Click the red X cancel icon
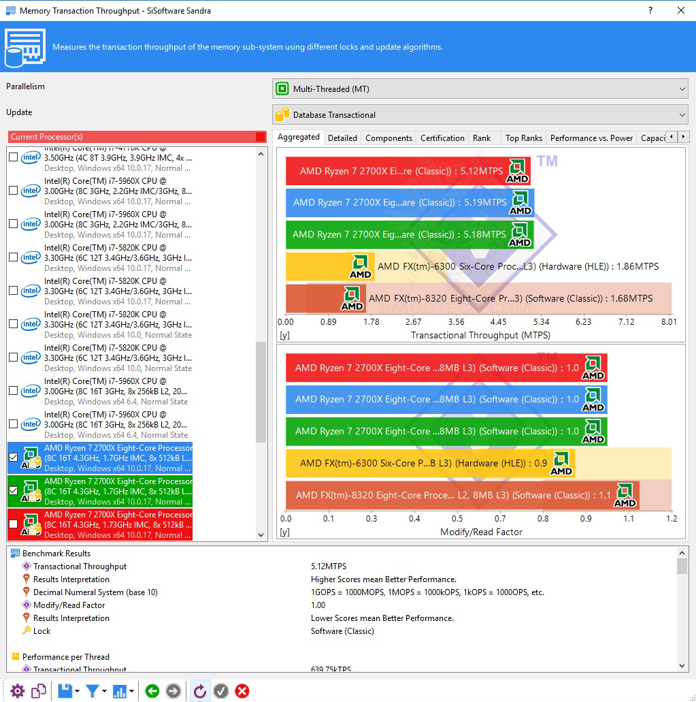This screenshot has height=702, width=696. 242,691
